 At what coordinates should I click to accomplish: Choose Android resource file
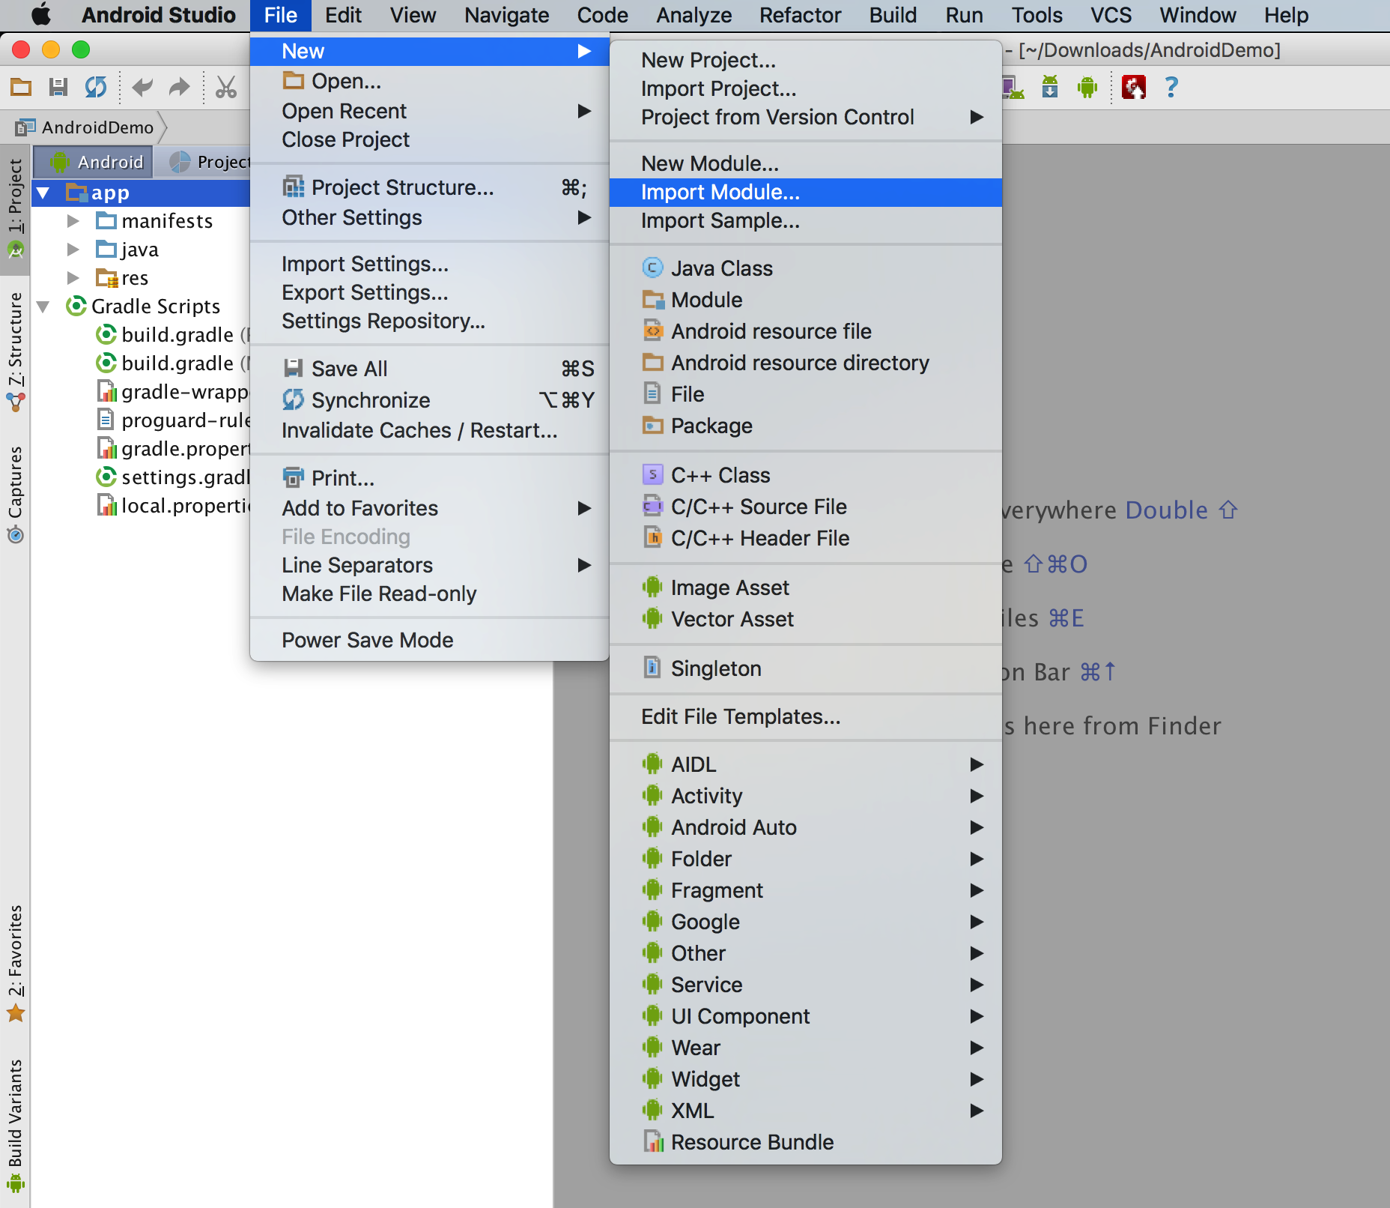pyautogui.click(x=806, y=331)
